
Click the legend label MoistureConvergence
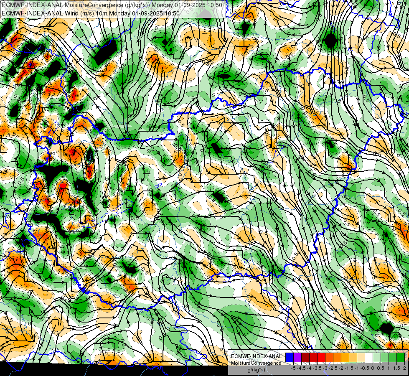click(x=256, y=363)
